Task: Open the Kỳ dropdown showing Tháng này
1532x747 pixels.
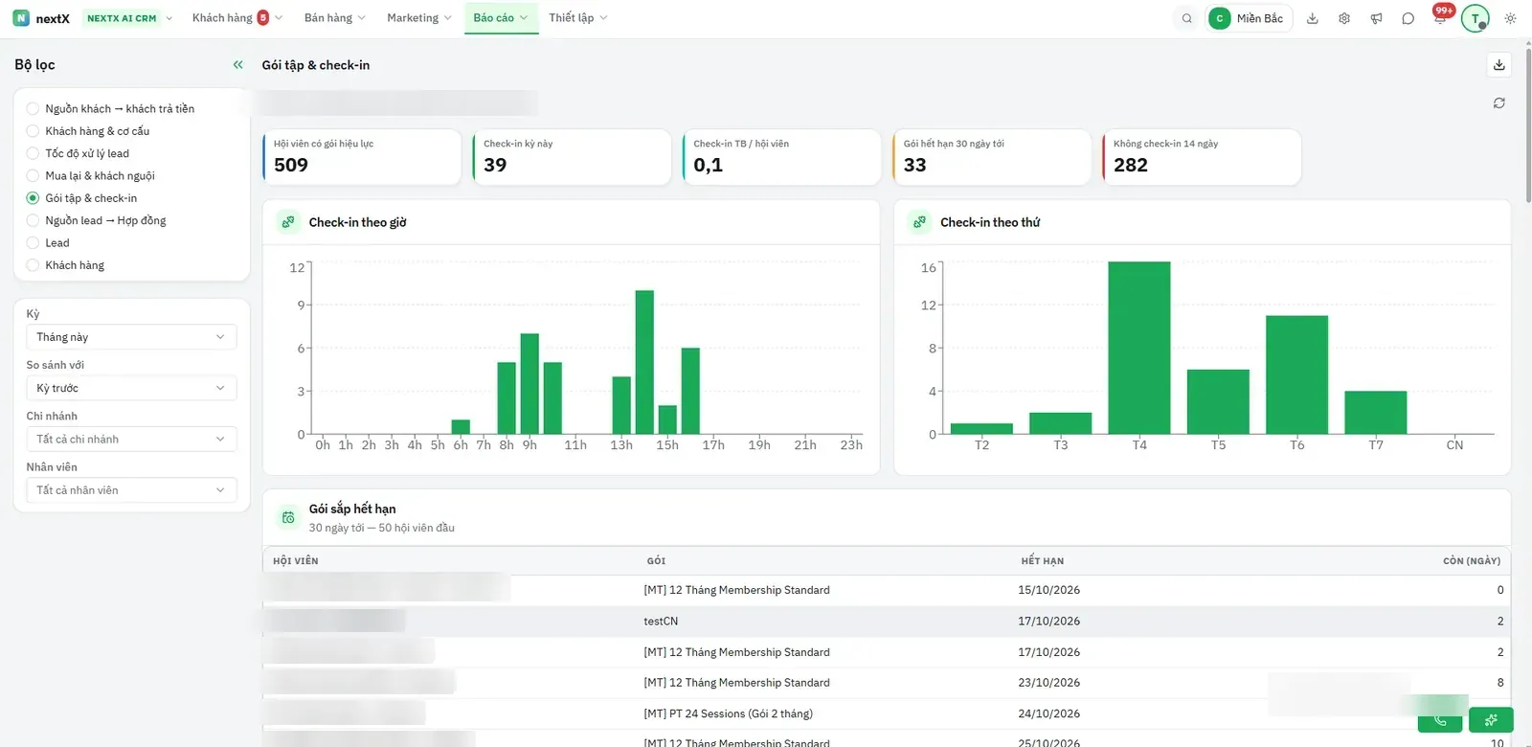Action: (131, 337)
